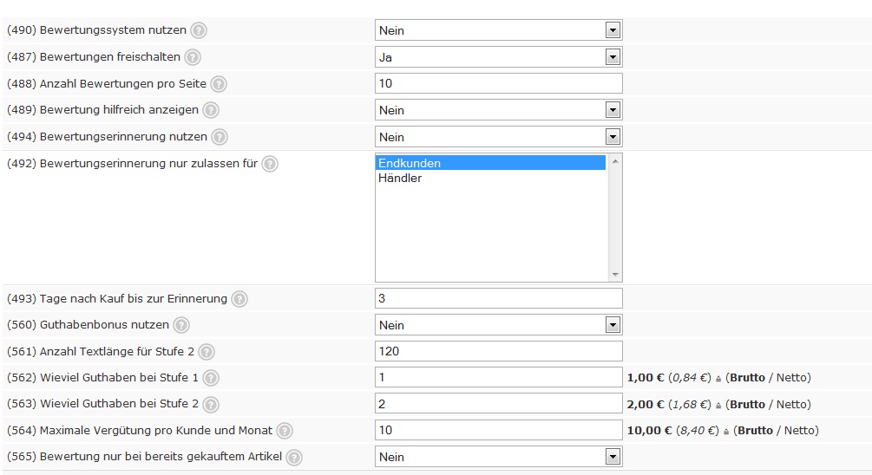
Task: Click help icon next to Bewertungen freischalten
Action: click(193, 57)
